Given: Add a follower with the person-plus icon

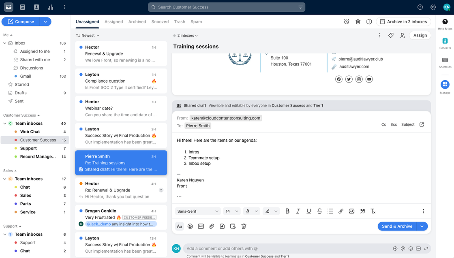Looking at the screenshot, I should [402, 35].
